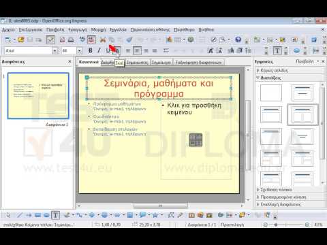Screen dimensions: 327x245
Task: Open the font size 44 dropdown
Action: click(79, 50)
